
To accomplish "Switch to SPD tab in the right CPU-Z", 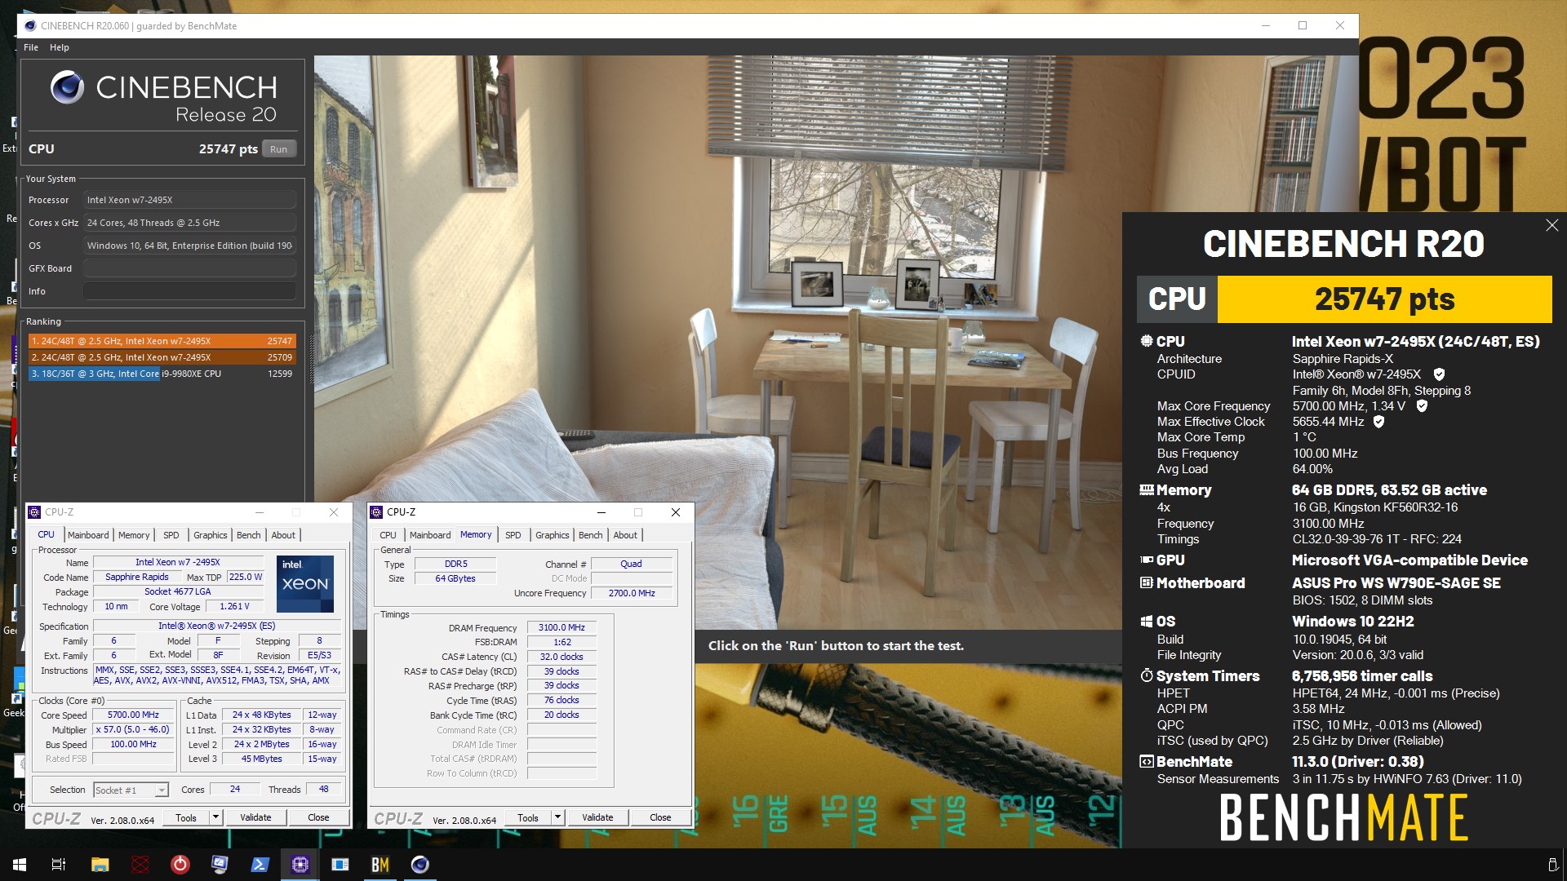I will tap(513, 536).
